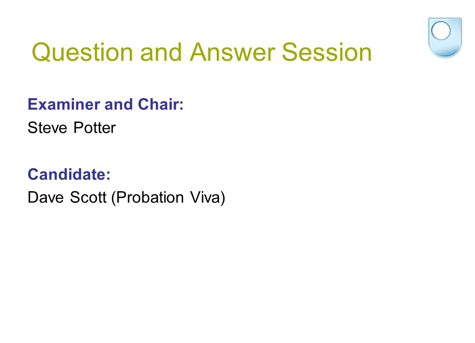Click the word Steve
Screen dimensions: 475x343
47,128
